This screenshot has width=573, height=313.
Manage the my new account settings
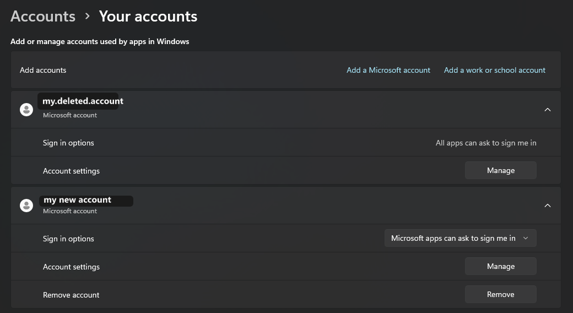[501, 266]
